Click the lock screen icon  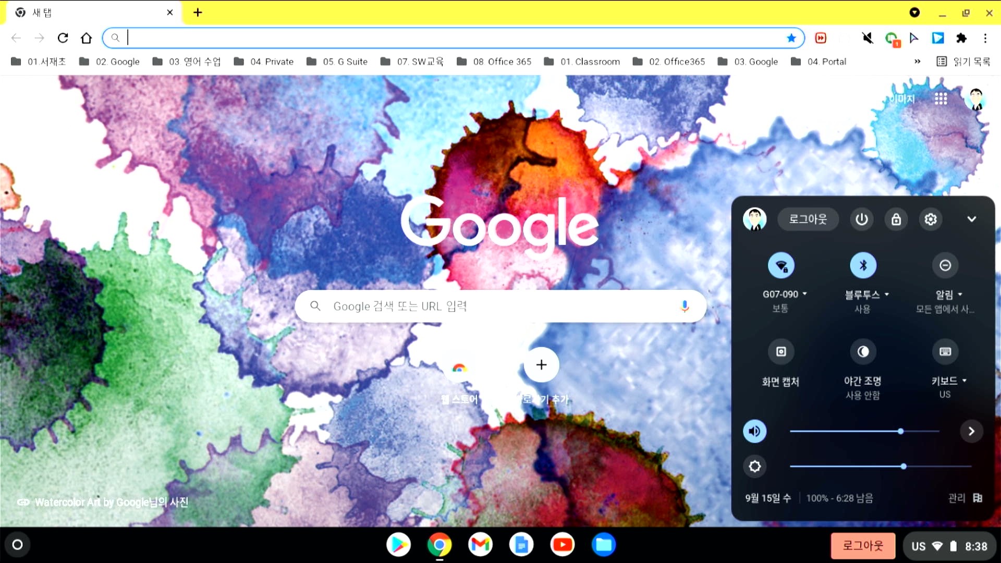click(x=896, y=219)
